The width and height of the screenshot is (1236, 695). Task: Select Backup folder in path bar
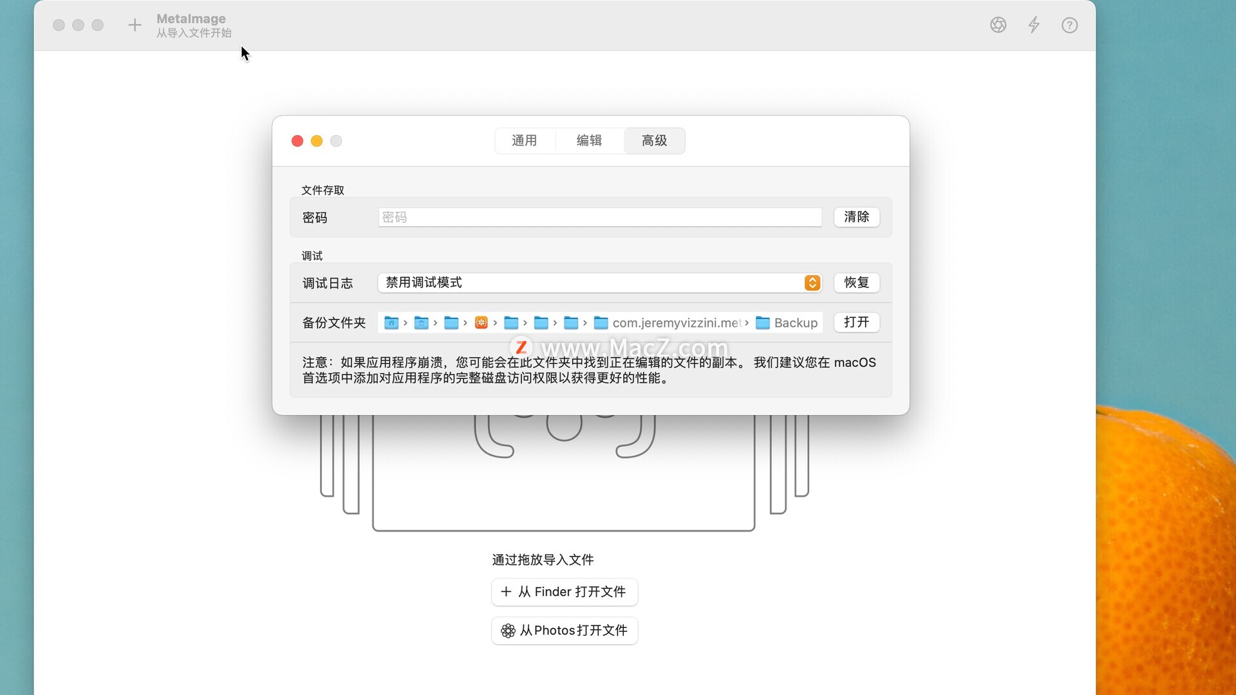[787, 322]
